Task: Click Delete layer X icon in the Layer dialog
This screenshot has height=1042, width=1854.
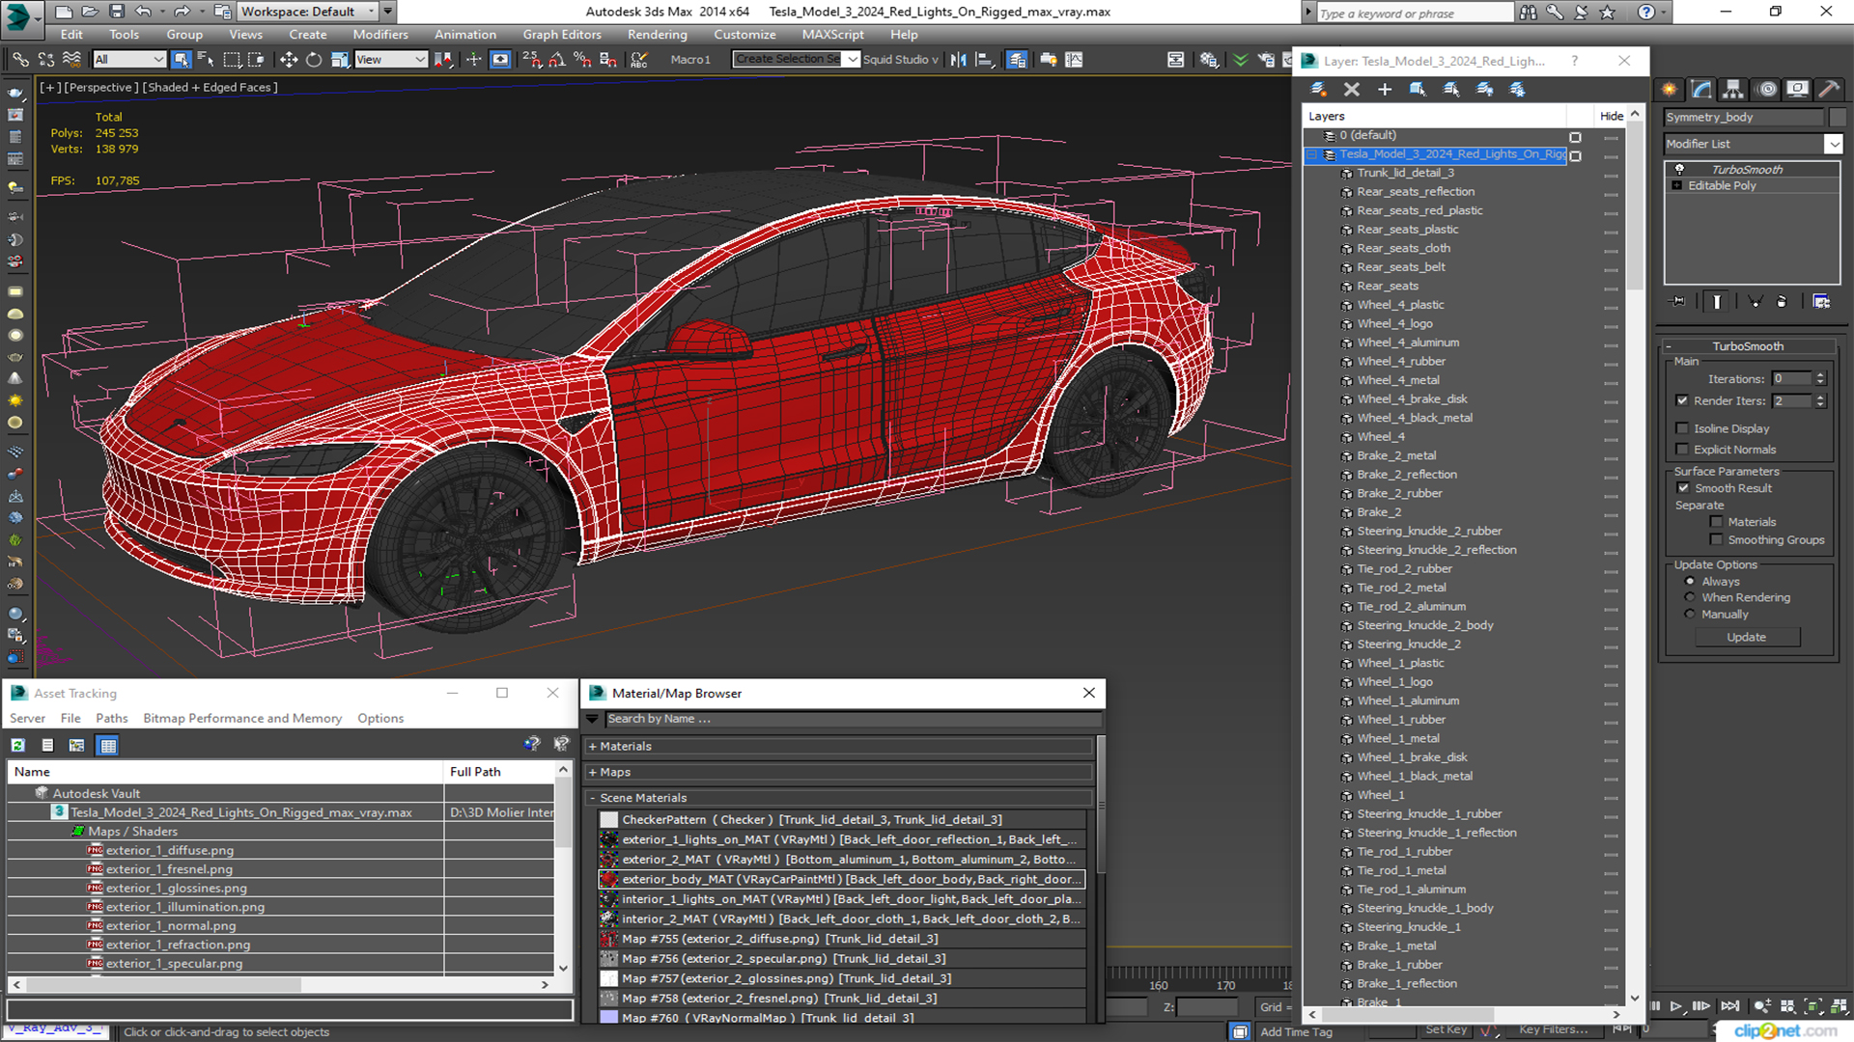Action: pyautogui.click(x=1352, y=90)
